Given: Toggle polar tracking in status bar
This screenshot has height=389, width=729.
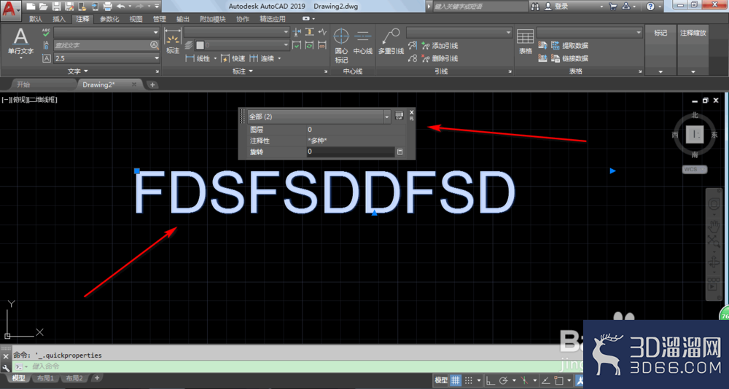Looking at the screenshot, I should (504, 380).
